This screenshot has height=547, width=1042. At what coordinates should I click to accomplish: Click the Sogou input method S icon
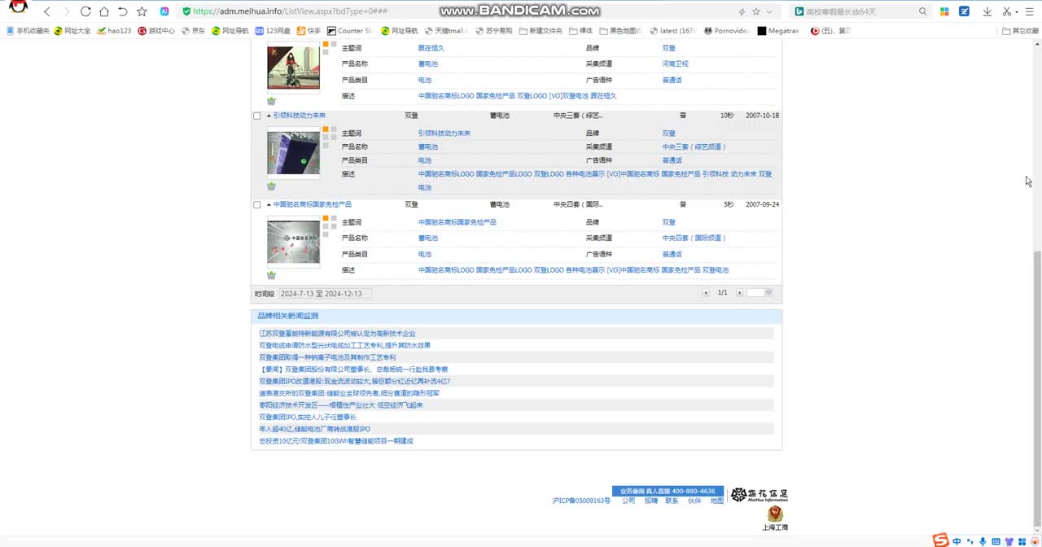pyautogui.click(x=940, y=540)
